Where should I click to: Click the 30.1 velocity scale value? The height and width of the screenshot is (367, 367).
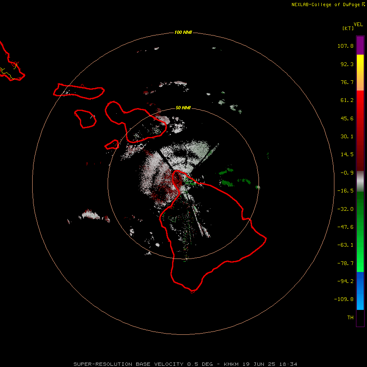point(347,137)
